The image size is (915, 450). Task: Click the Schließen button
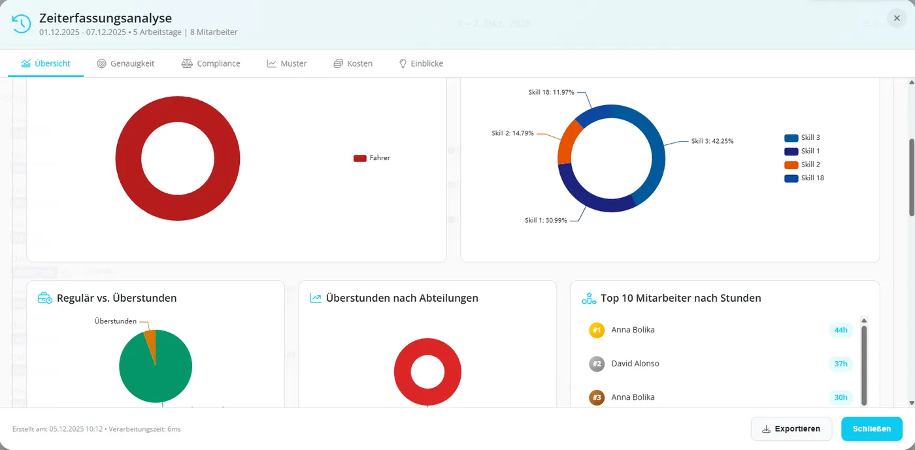(872, 428)
